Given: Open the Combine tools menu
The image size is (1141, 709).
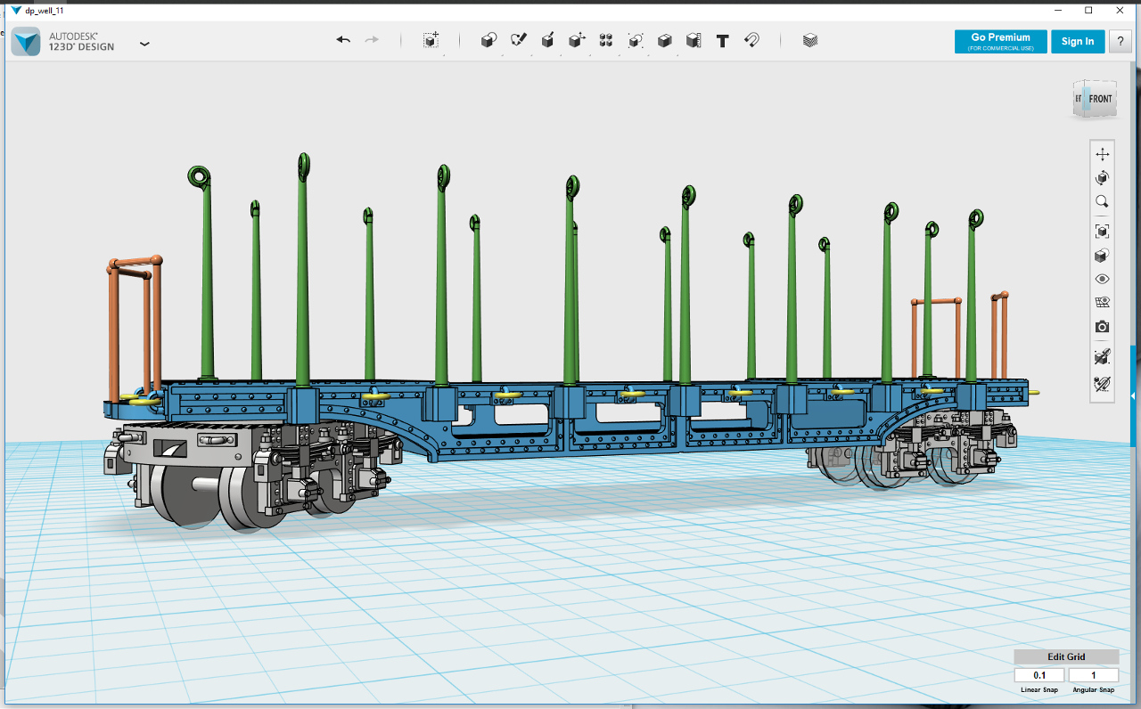Looking at the screenshot, I should (664, 40).
